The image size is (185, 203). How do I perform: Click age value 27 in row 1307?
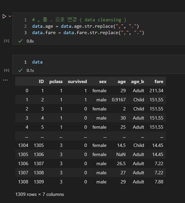pos(123,173)
